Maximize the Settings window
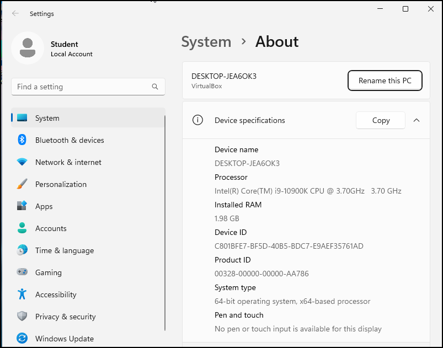Image resolution: width=443 pixels, height=348 pixels. pyautogui.click(x=405, y=9)
